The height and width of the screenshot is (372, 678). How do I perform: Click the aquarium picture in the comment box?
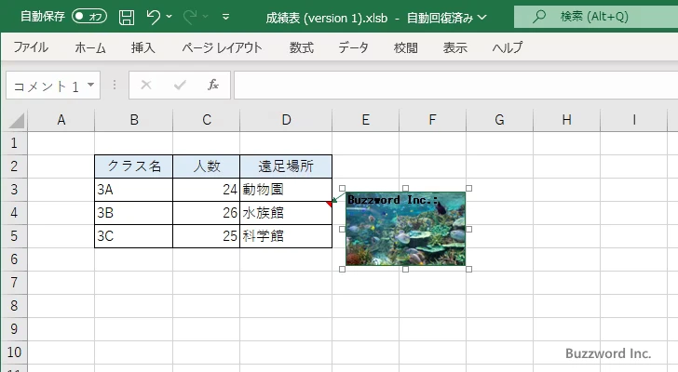406,229
